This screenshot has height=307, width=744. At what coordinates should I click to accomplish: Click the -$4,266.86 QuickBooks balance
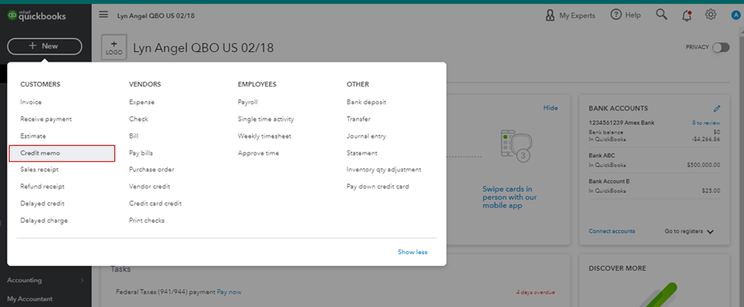[705, 139]
